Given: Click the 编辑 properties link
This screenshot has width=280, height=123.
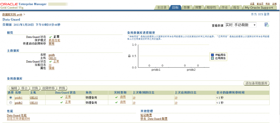Looking at the screenshot, I should (x=52, y=68).
